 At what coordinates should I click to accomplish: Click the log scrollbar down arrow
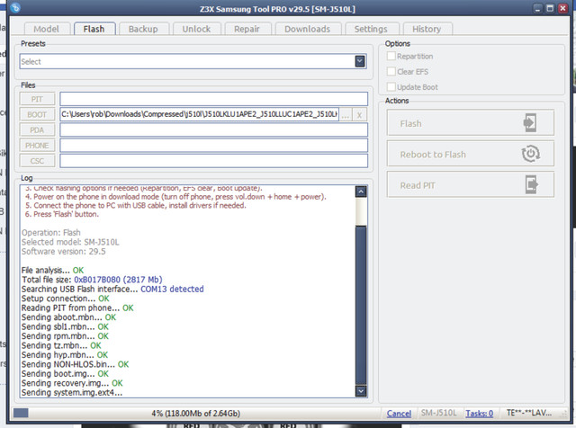361,391
